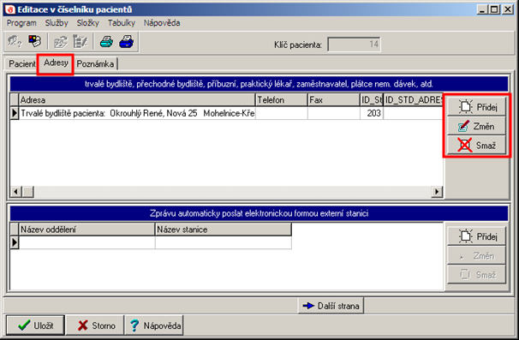Cancel editing with the Storno button
This screenshot has height=340, width=519.
[x=95, y=325]
